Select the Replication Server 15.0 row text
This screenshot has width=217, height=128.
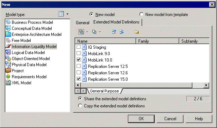[x=108, y=79]
